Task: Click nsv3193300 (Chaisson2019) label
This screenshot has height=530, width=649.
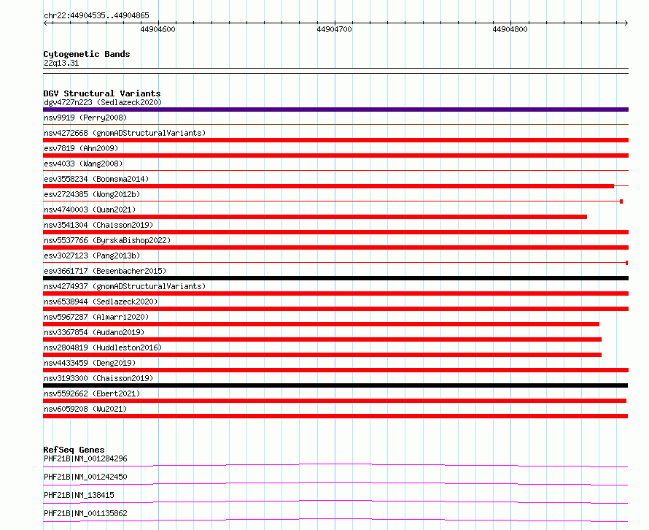Action: point(98,378)
